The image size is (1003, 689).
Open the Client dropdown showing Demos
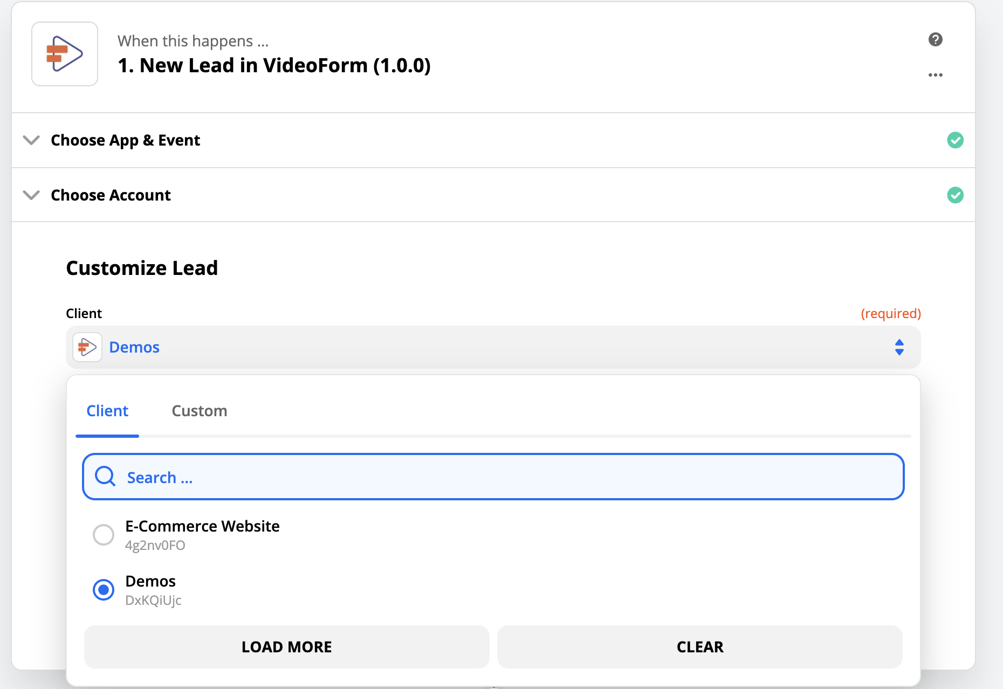click(493, 347)
